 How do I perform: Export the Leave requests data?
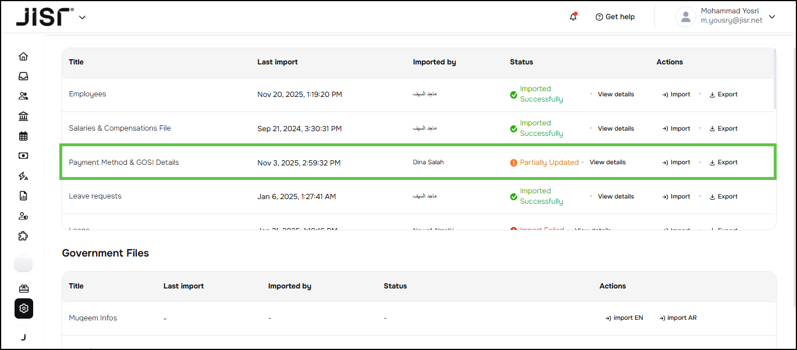[723, 197]
